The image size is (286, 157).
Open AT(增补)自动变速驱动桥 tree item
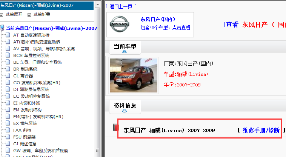click(37, 42)
